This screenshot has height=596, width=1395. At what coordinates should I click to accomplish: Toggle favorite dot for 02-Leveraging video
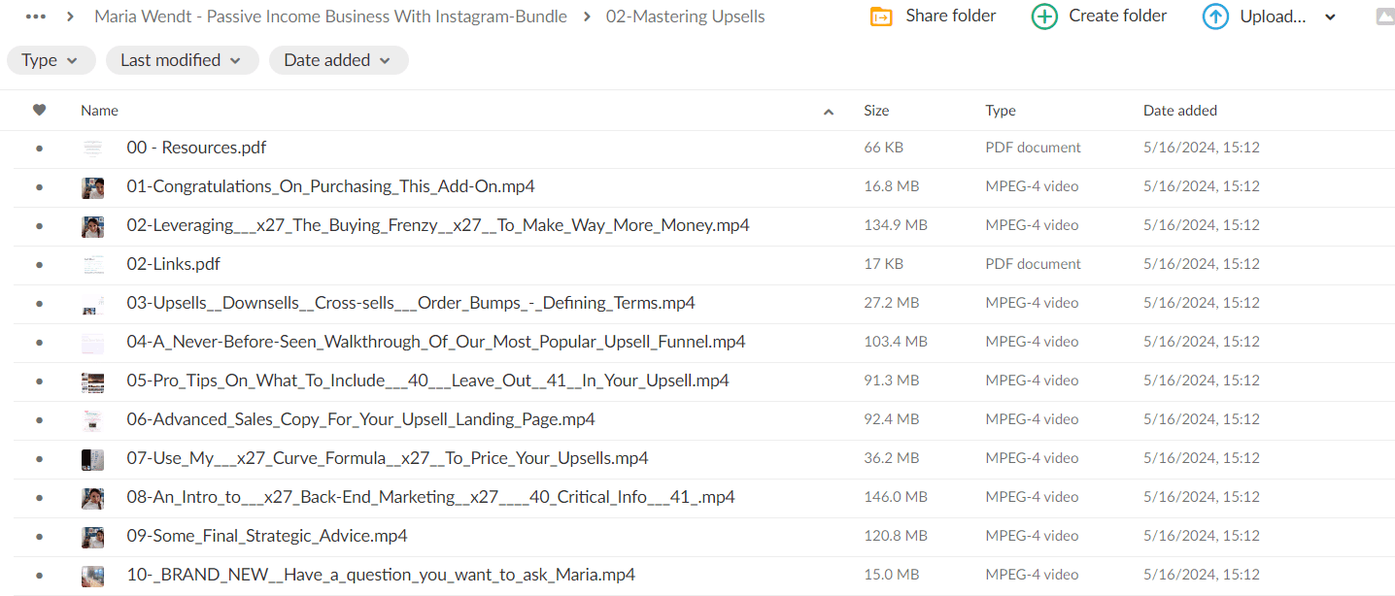coord(39,226)
